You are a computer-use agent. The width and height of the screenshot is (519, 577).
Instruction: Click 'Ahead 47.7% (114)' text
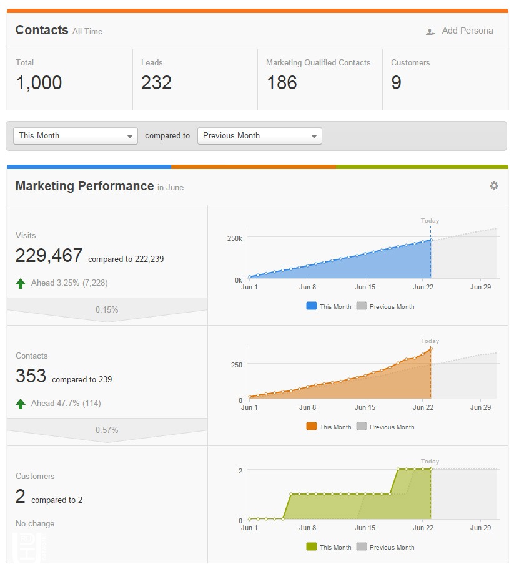pyautogui.click(x=66, y=404)
